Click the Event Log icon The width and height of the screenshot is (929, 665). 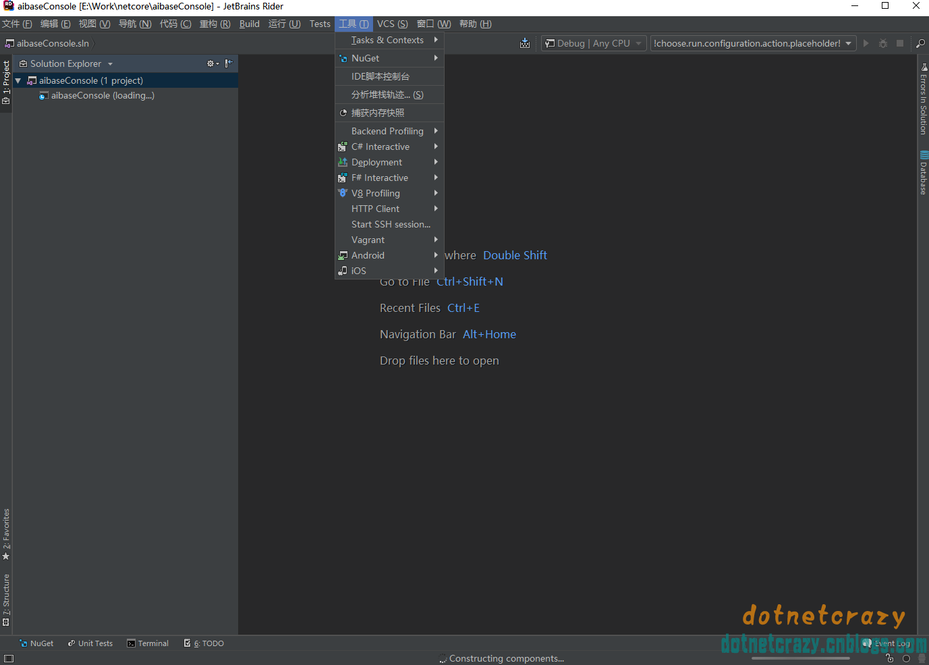[868, 643]
